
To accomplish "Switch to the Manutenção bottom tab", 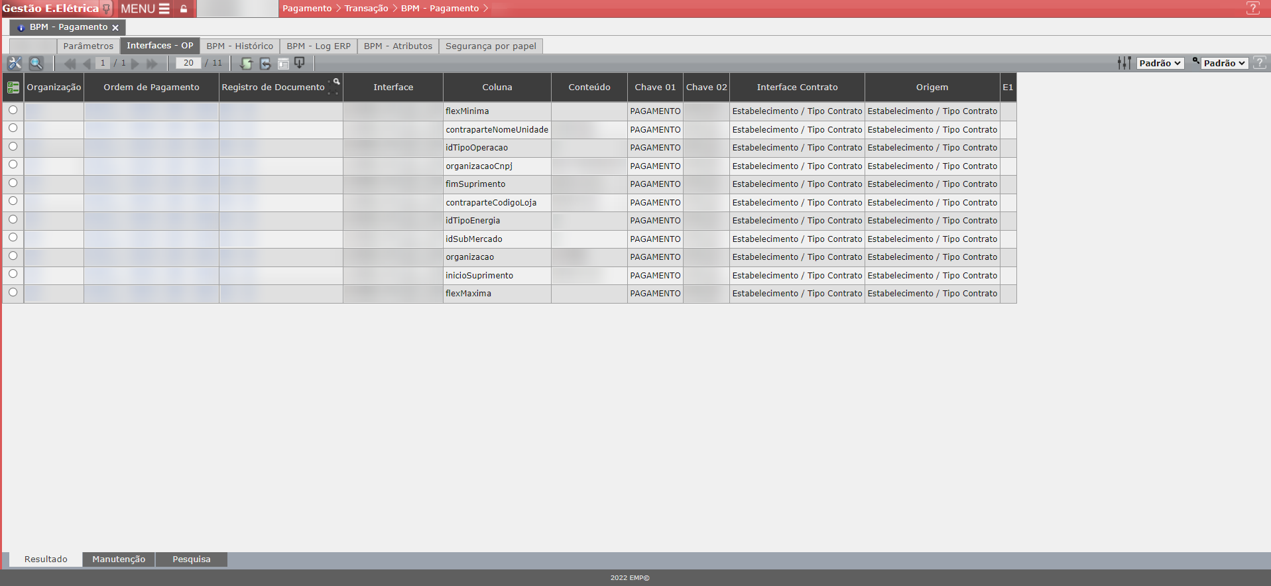I will click(119, 559).
